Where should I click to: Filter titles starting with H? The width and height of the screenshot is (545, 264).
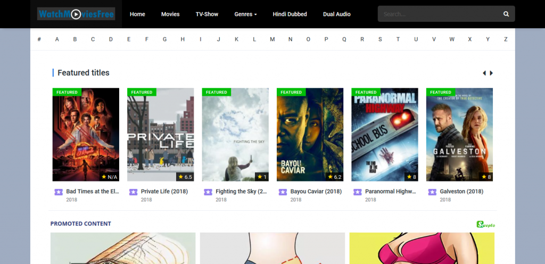(183, 39)
